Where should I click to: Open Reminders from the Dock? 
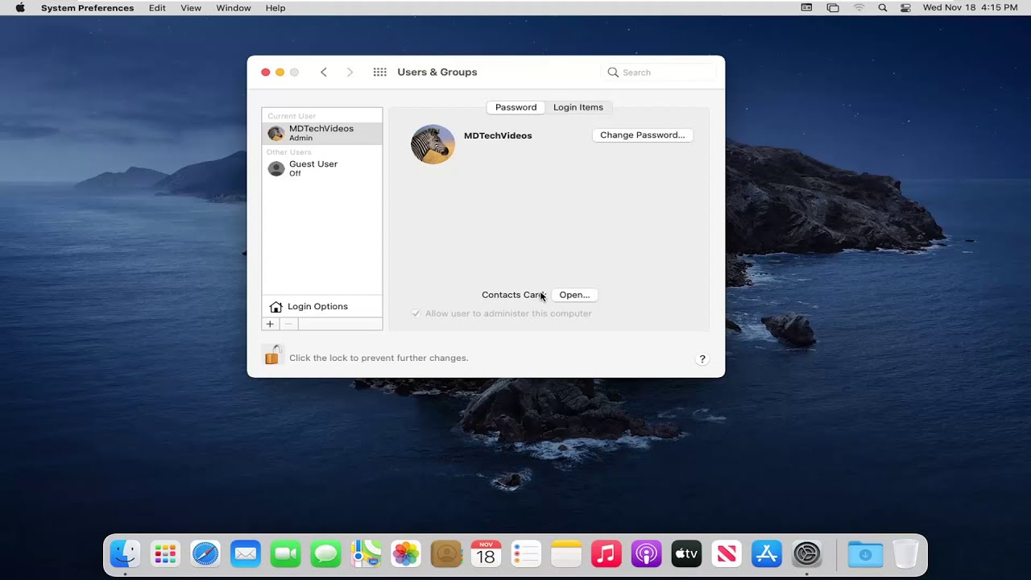(x=526, y=554)
